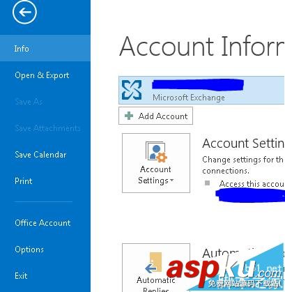The height and width of the screenshot is (292, 285).
Task: Click the back arrow circle button
Action: [24, 12]
